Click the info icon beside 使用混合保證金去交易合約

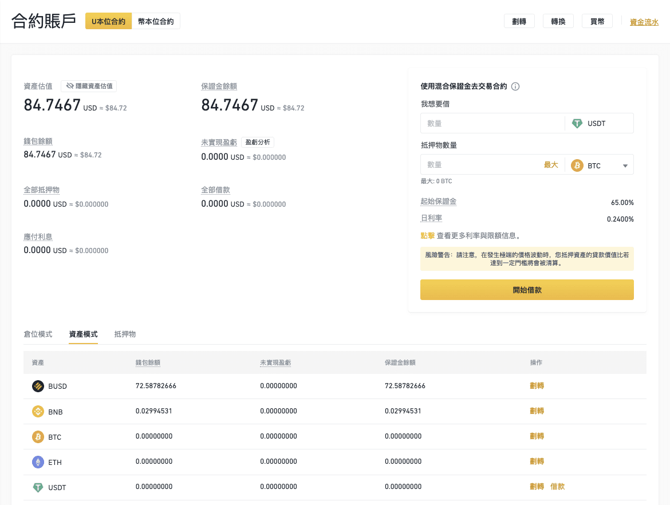[x=515, y=86]
